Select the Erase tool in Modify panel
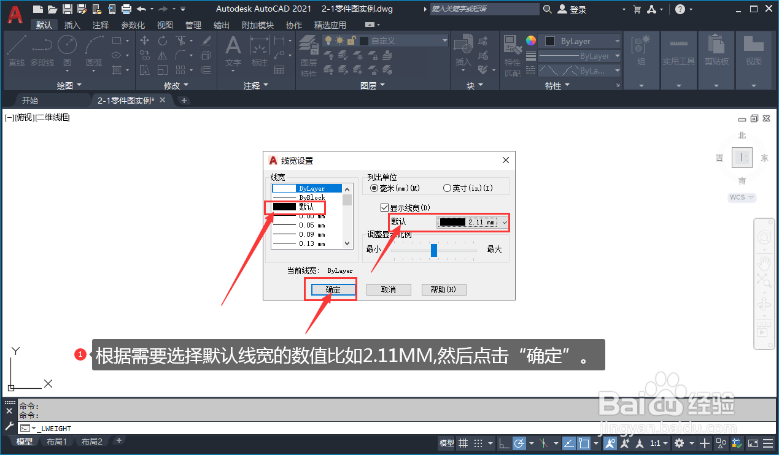This screenshot has width=779, height=455. pyautogui.click(x=206, y=40)
